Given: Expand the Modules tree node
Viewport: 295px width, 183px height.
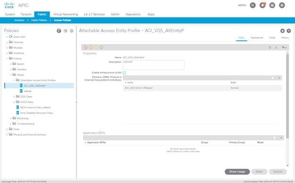Looking at the screenshot, I should tap(7, 48).
